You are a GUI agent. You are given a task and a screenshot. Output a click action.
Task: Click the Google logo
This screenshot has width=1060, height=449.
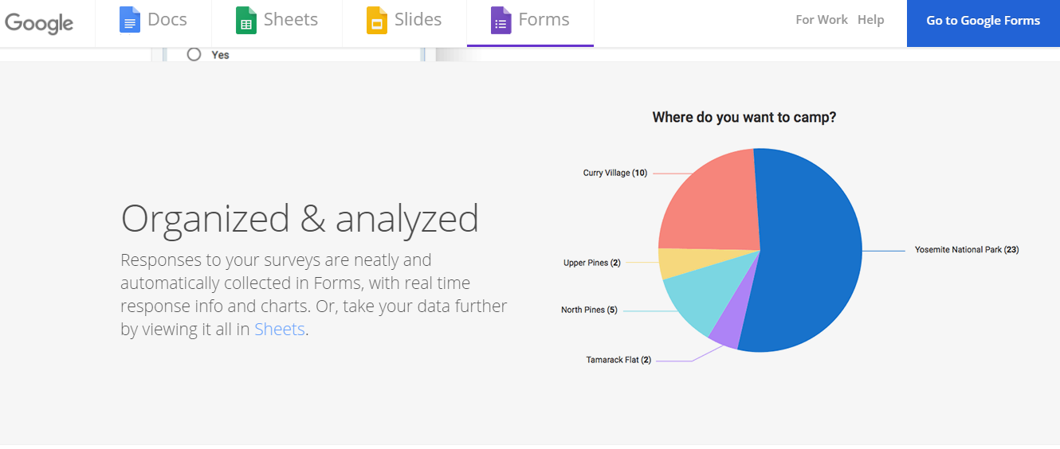[38, 23]
